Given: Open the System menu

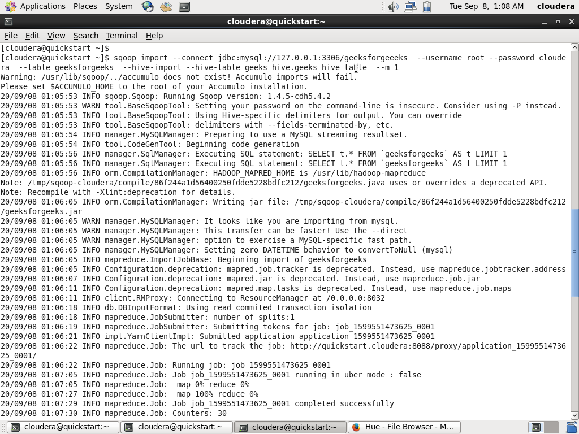Looking at the screenshot, I should tap(119, 6).
